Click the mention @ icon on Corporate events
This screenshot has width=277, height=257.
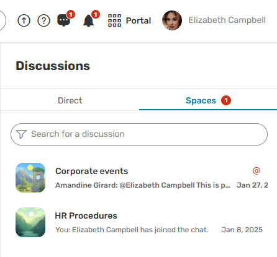tap(257, 171)
